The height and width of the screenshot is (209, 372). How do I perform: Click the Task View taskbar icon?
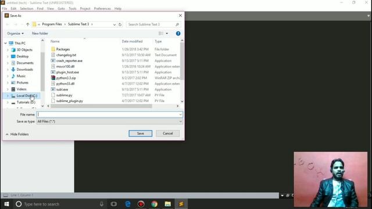(x=114, y=204)
